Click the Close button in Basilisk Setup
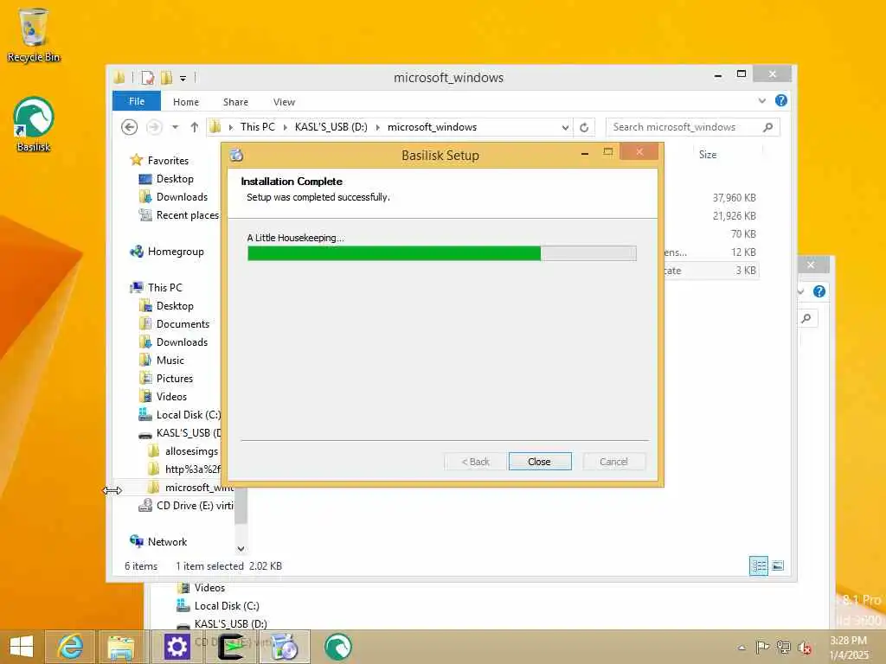 point(540,462)
